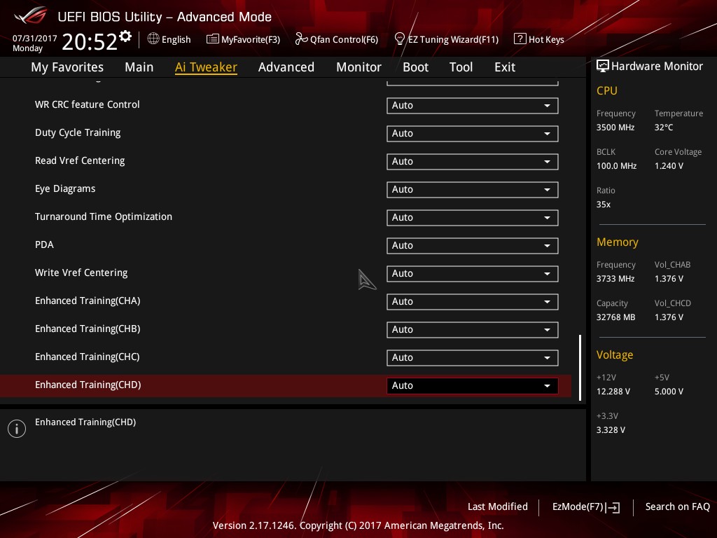Click Search on FAQ link
This screenshot has width=717, height=538.
tap(678, 506)
